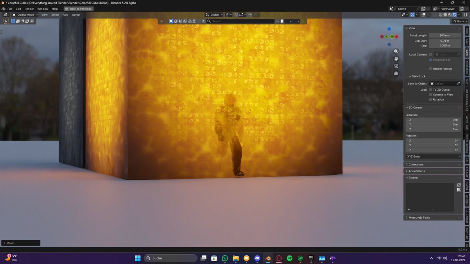470x264 pixels.
Task: Click the Back to Previous button
Action: pyautogui.click(x=78, y=9)
